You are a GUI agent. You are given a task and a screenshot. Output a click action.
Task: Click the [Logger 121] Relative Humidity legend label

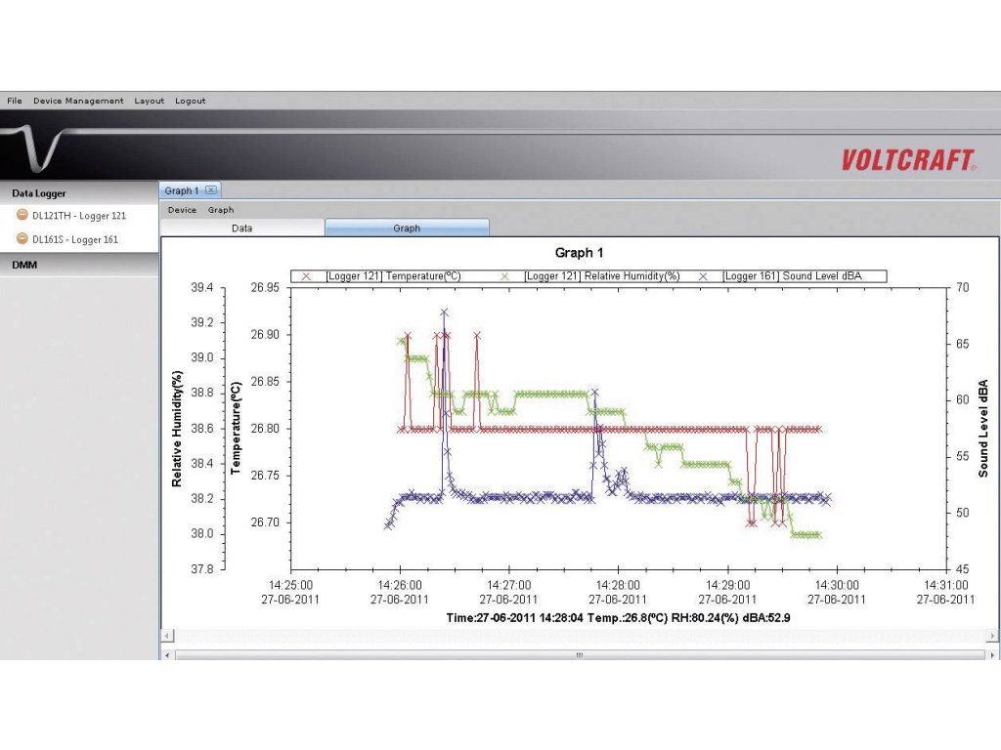click(602, 276)
